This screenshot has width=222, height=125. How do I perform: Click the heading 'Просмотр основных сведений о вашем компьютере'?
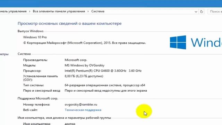pyautogui.click(x=69, y=23)
